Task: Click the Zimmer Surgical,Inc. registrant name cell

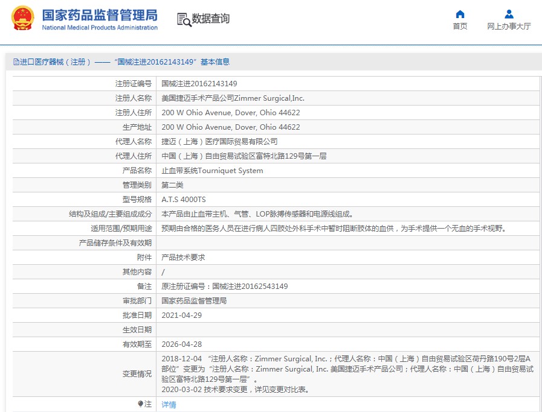Action: click(x=233, y=98)
